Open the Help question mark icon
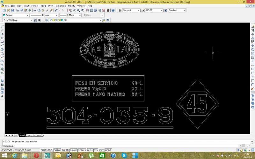Screen dimensions: 255x159 pos(113,10)
